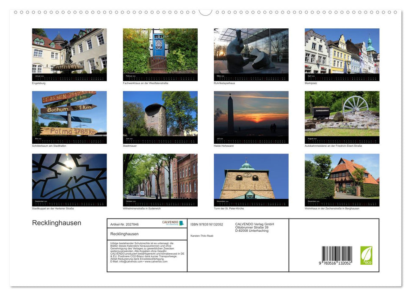Select the Recklinghausen title heading

pyautogui.click(x=56, y=223)
